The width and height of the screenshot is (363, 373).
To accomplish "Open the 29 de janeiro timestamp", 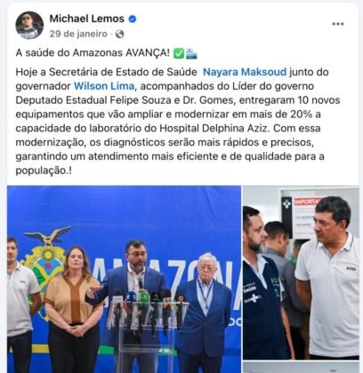I will 78,34.
